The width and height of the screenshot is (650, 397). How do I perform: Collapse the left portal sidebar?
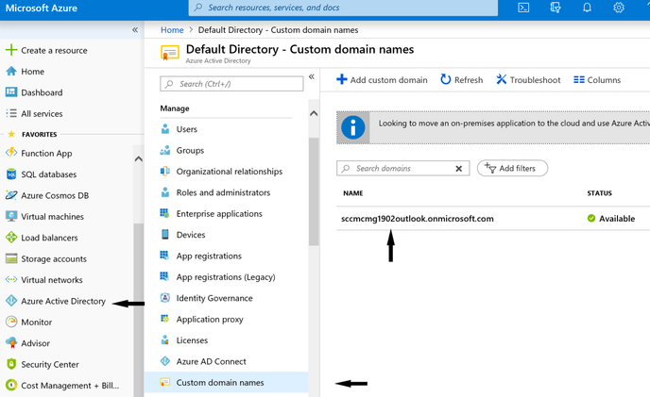135,30
